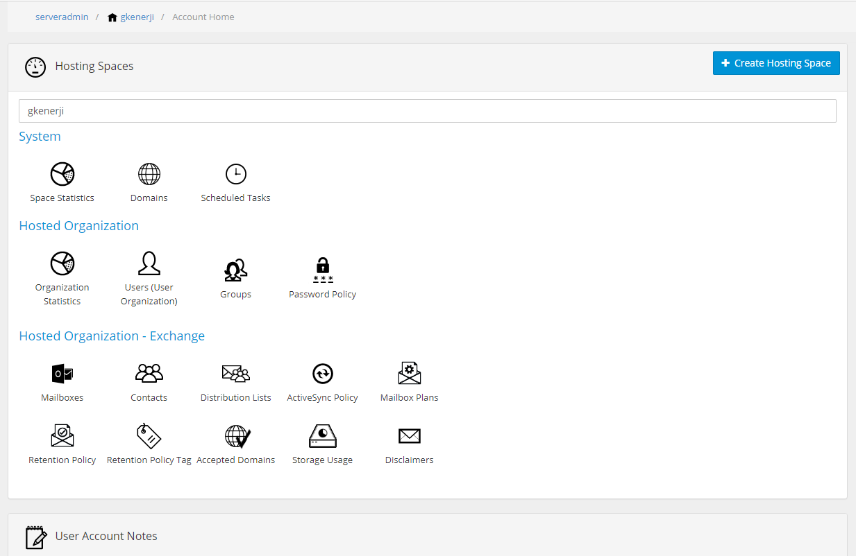This screenshot has height=556, width=856.
Task: Click the User Account Notes panel title
Action: (106, 537)
